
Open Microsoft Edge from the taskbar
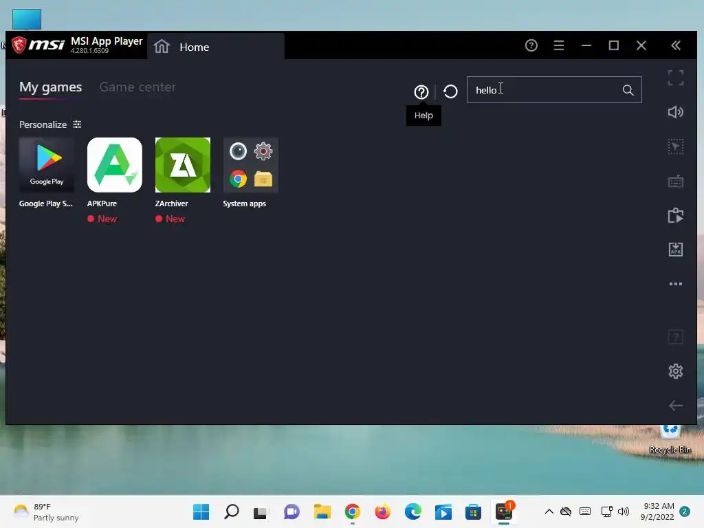coord(412,511)
